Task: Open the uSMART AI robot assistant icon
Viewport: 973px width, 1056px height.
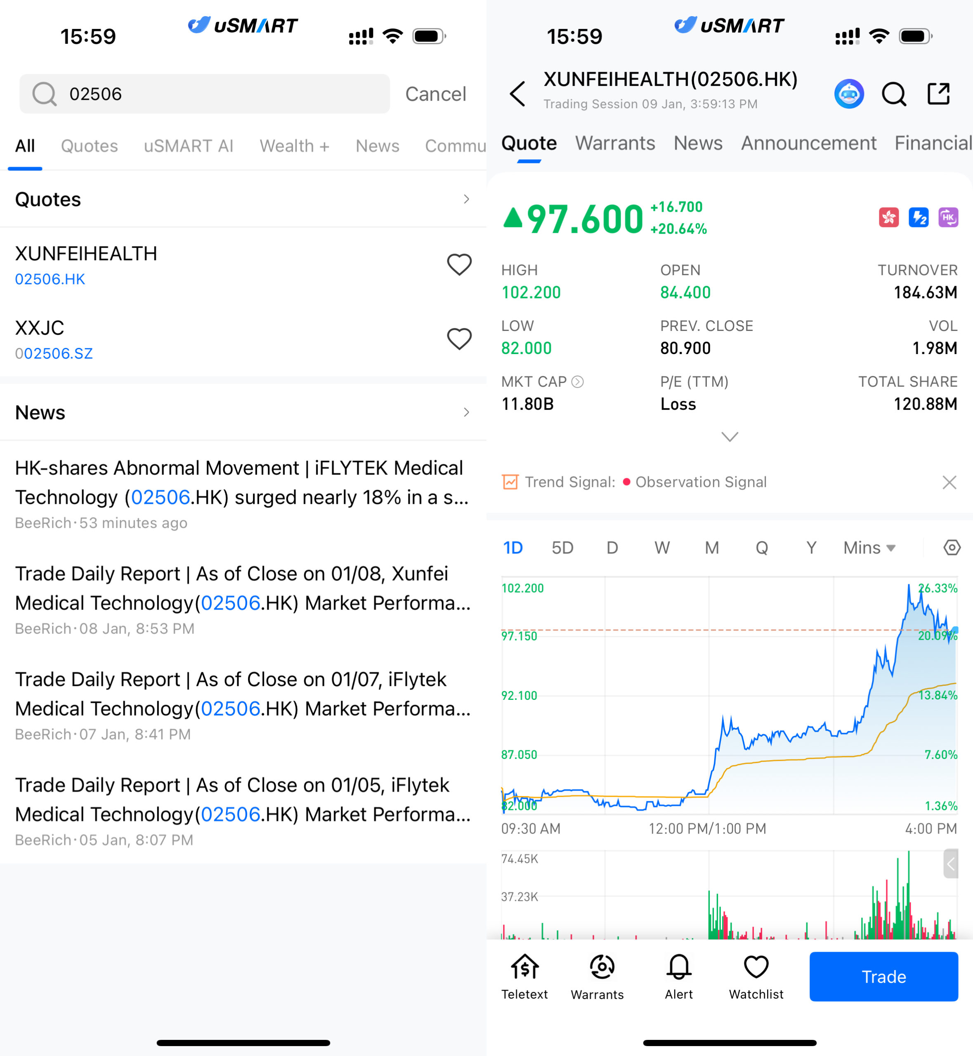Action: (x=849, y=94)
